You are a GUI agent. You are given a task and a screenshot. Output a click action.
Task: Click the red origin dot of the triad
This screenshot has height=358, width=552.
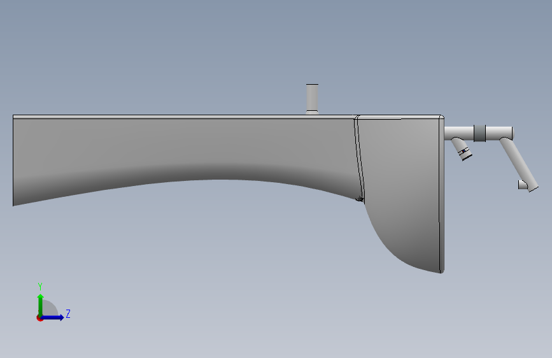39,318
